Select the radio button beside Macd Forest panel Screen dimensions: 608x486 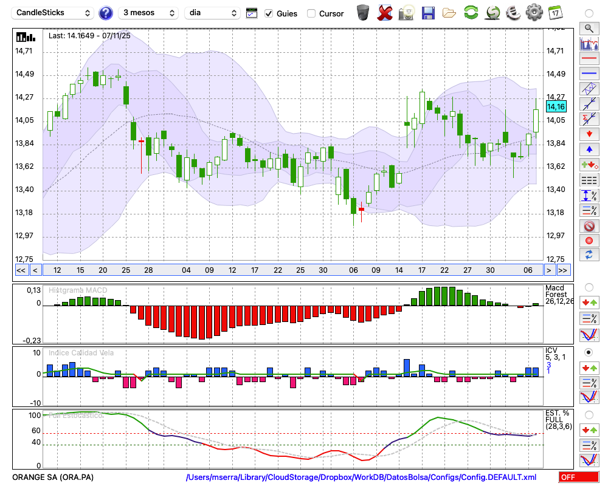589,287
